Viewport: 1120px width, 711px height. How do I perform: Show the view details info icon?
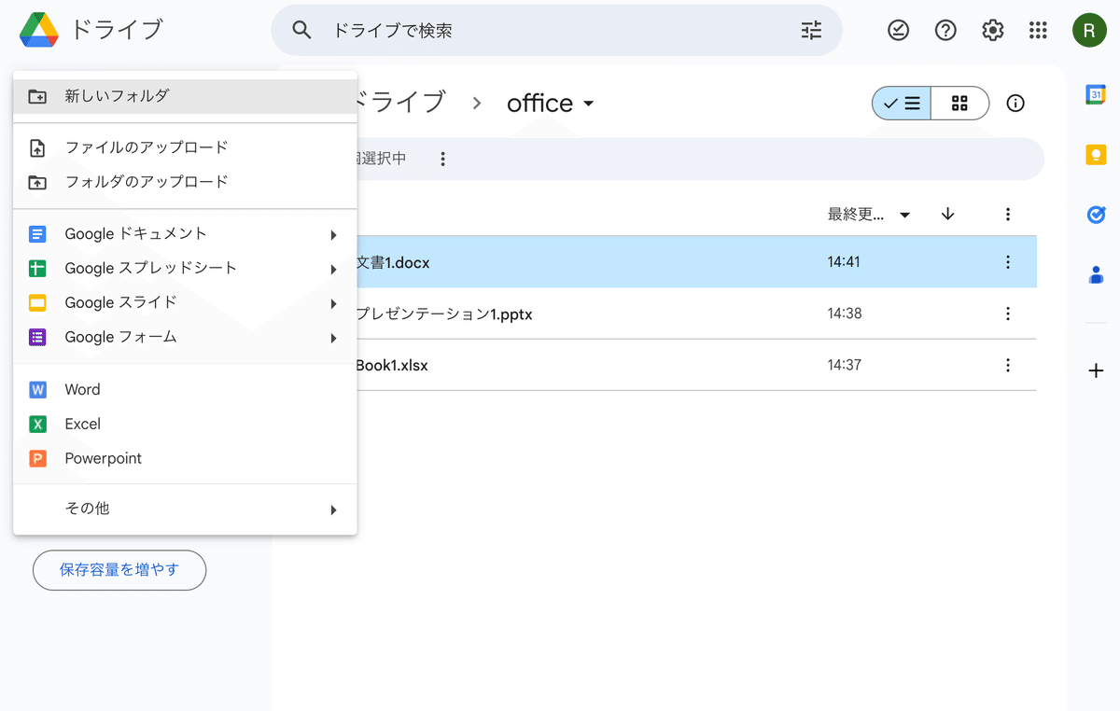pyautogui.click(x=1015, y=104)
